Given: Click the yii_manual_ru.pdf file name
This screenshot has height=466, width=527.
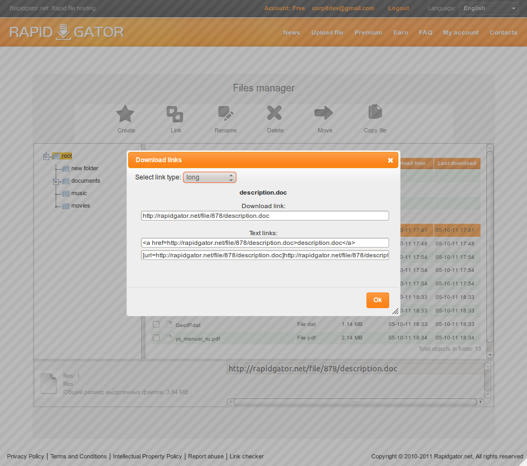Looking at the screenshot, I should [198, 338].
